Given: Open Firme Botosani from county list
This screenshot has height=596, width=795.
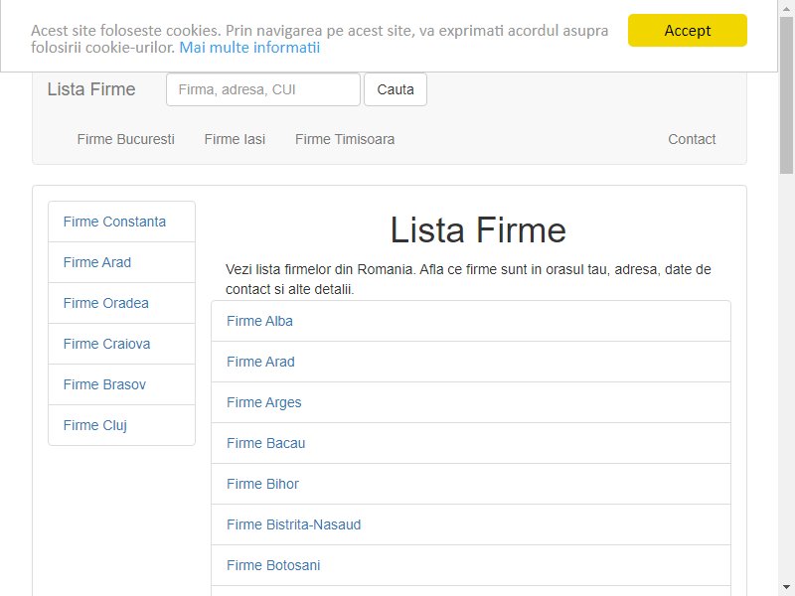Looking at the screenshot, I should 471,565.
